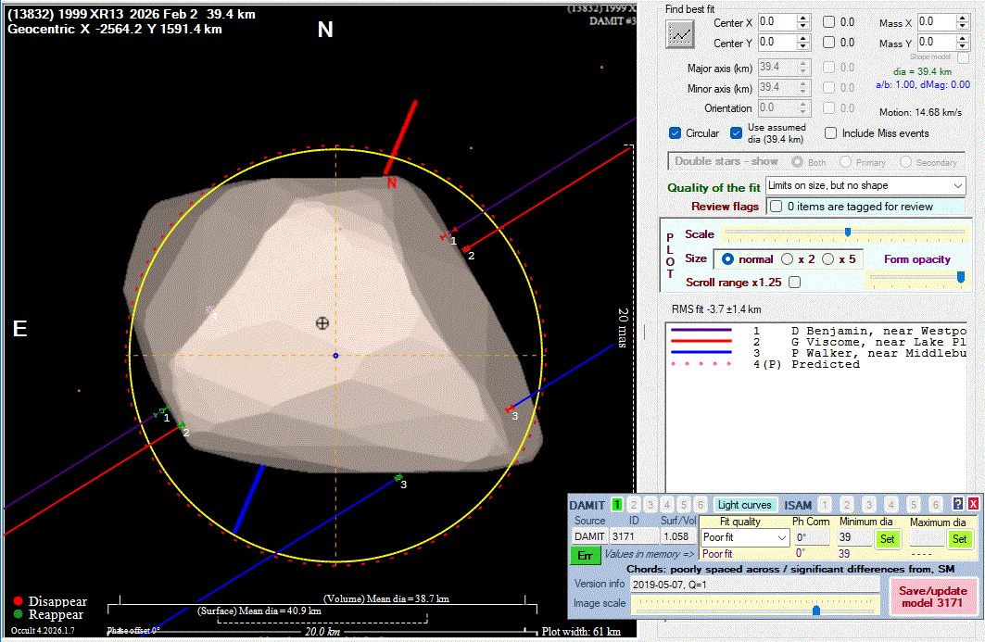
Task: Open the help question mark icon
Action: coord(958,504)
